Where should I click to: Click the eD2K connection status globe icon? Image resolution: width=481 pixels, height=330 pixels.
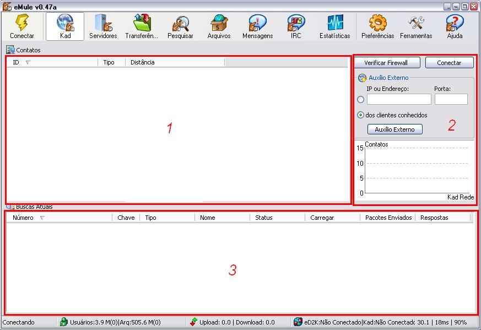tap(298, 322)
